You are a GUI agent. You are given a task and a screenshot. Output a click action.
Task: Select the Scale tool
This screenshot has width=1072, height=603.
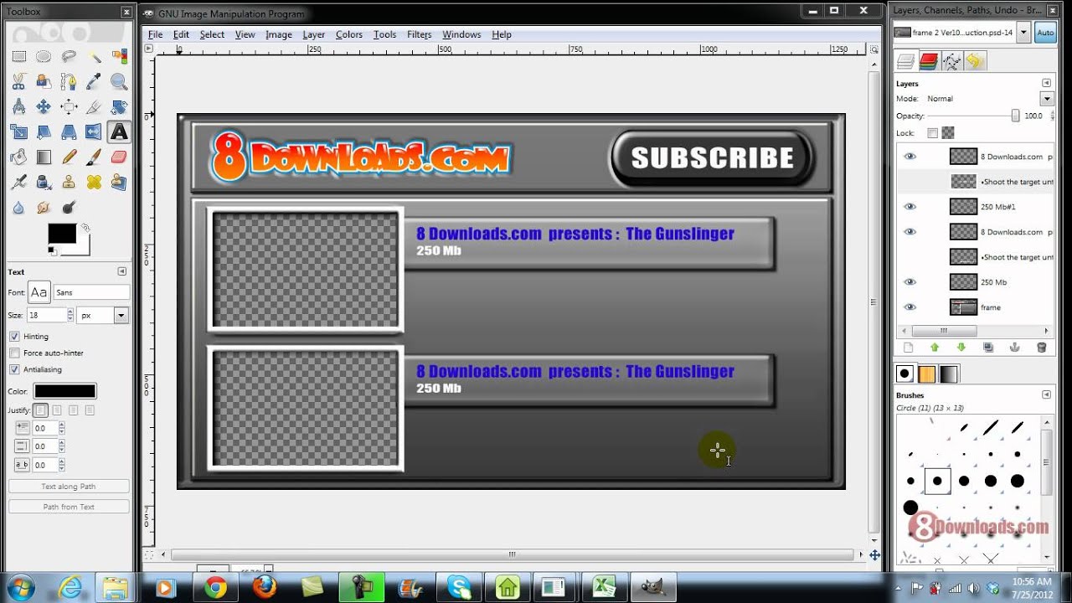tap(18, 132)
